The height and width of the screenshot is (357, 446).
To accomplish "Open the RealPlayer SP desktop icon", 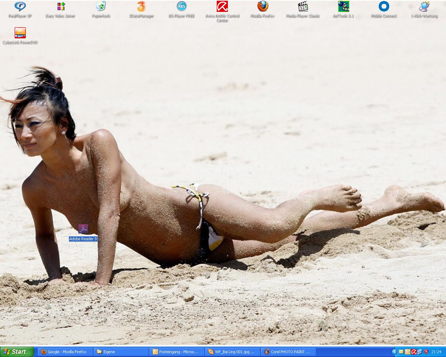I will pyautogui.click(x=20, y=7).
